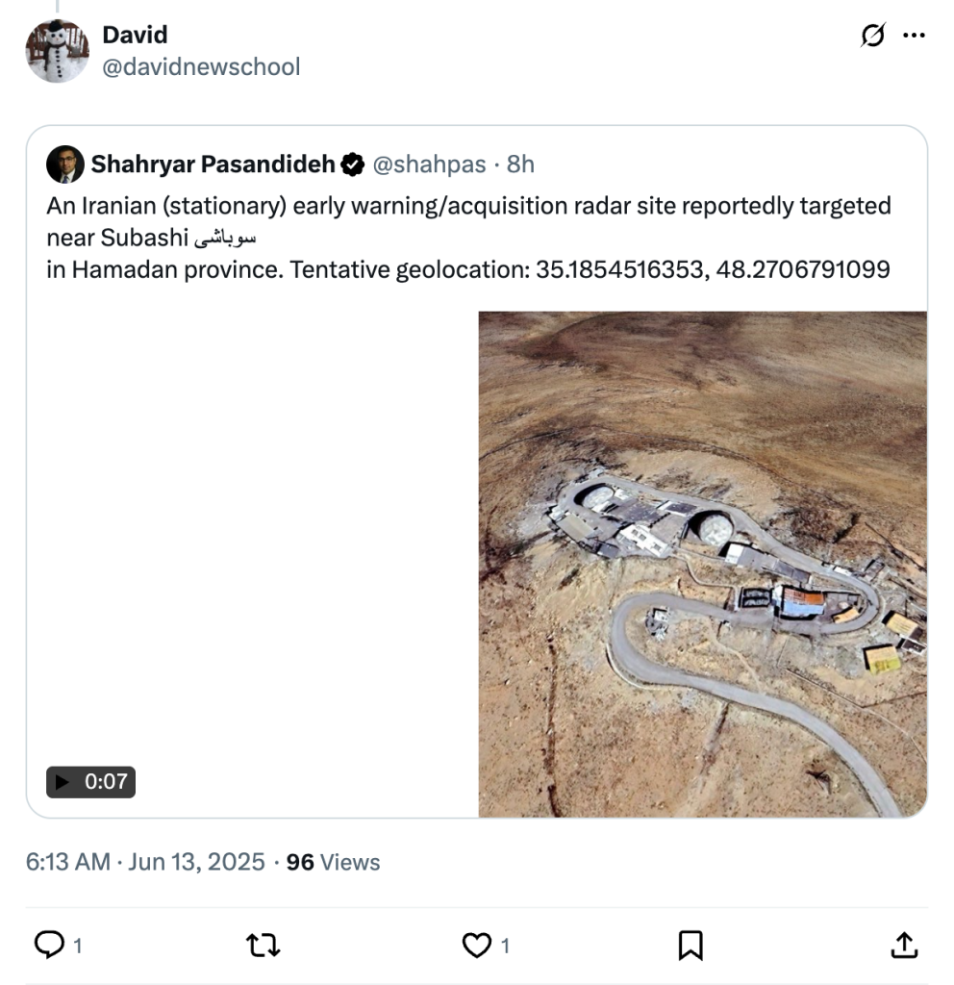Open the three-dot more options menu
Screen dimensions: 954x985
click(x=914, y=37)
